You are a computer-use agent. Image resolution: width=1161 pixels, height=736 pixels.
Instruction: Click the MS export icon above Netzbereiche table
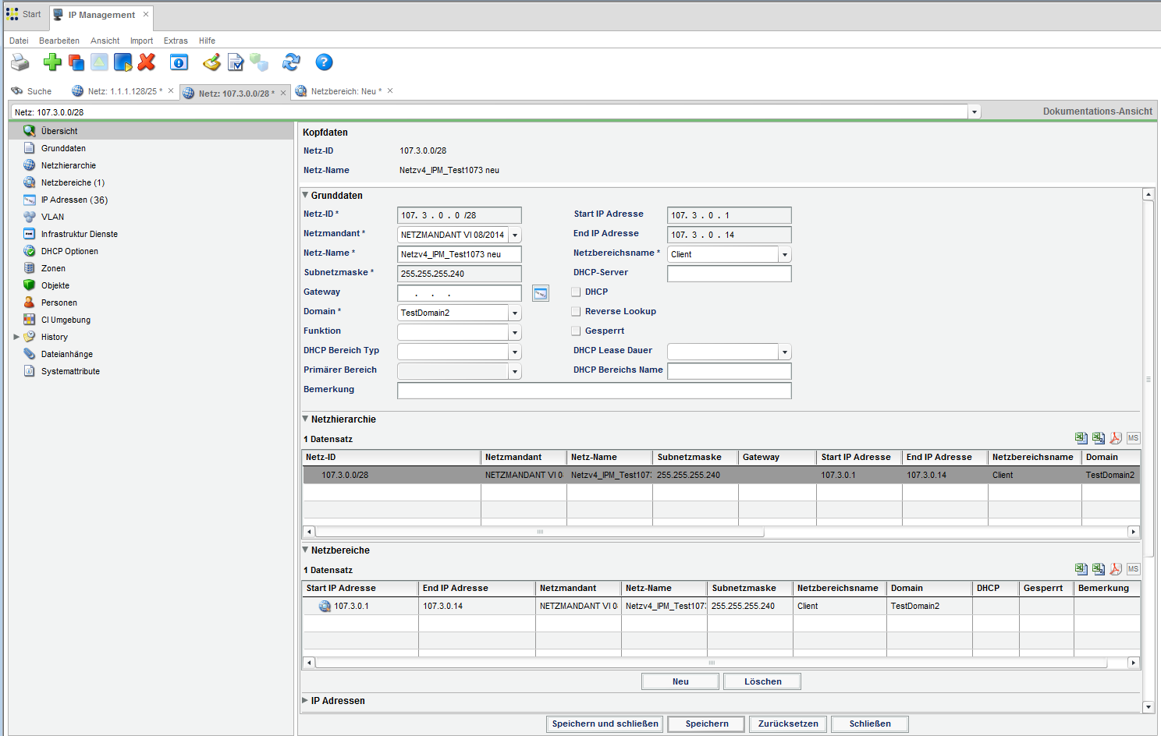[1133, 569]
